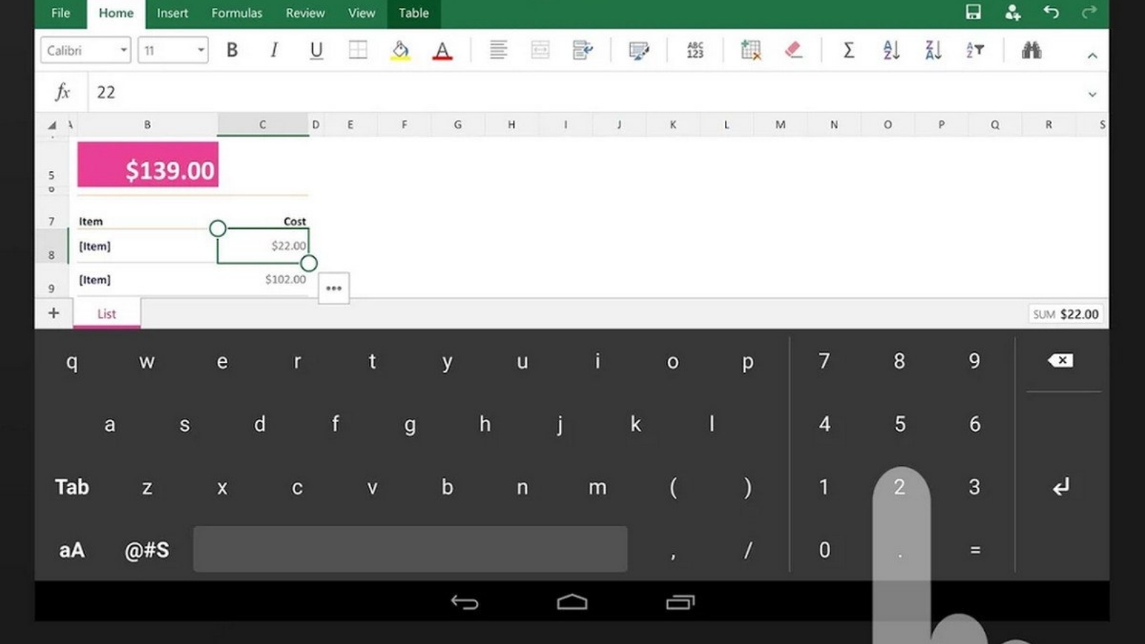
Task: Open the cell borders tool
Action: point(357,49)
